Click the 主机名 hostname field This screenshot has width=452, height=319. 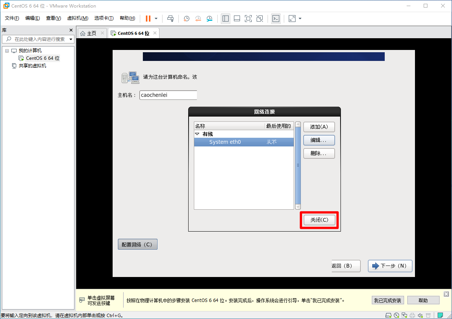168,95
